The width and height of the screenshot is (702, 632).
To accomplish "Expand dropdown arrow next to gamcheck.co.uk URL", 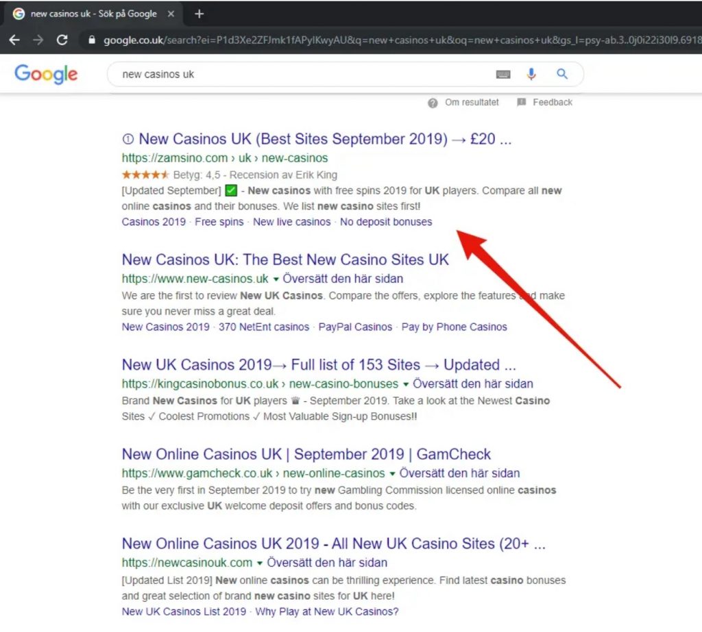I will coord(392,474).
